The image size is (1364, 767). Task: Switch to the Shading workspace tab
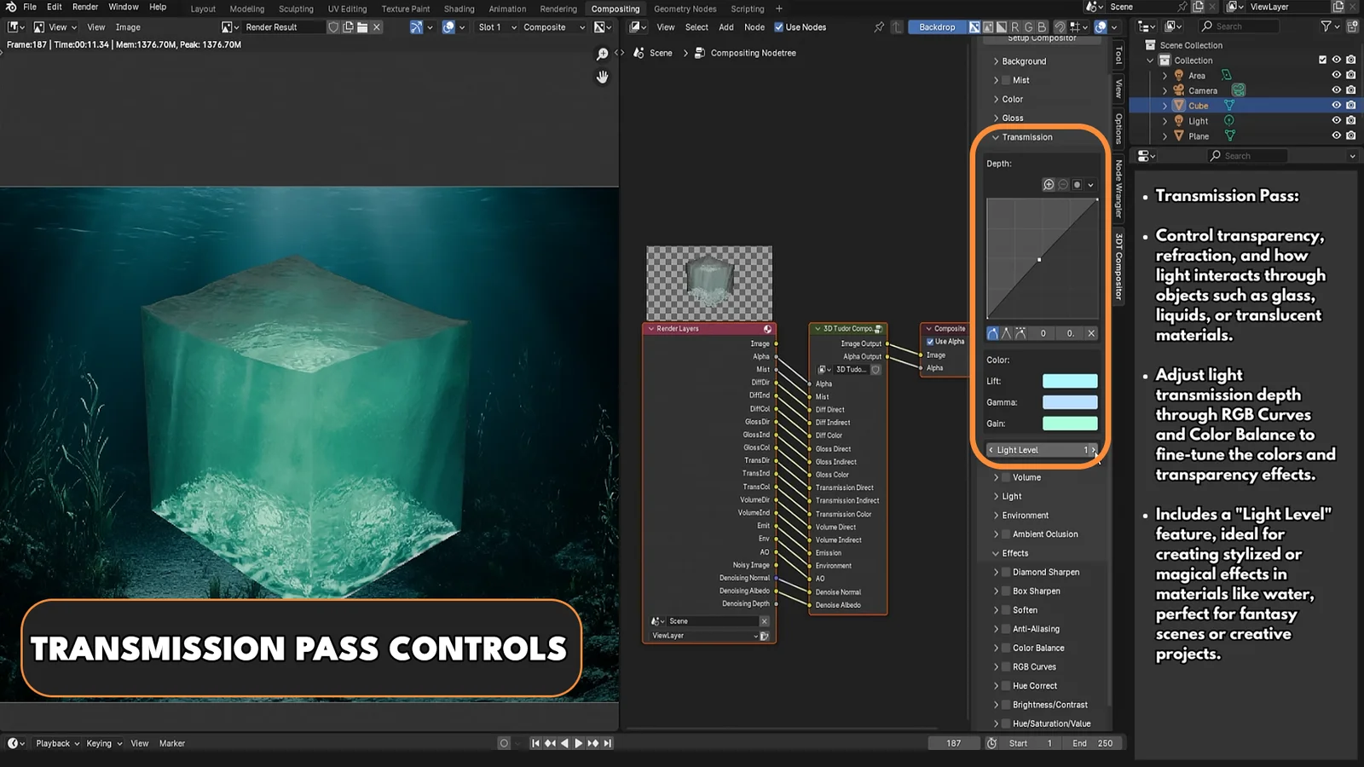click(x=459, y=9)
